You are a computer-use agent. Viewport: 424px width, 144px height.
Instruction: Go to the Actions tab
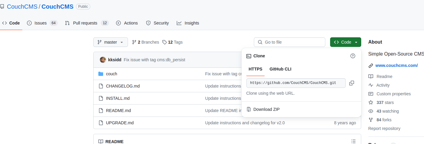127,23
